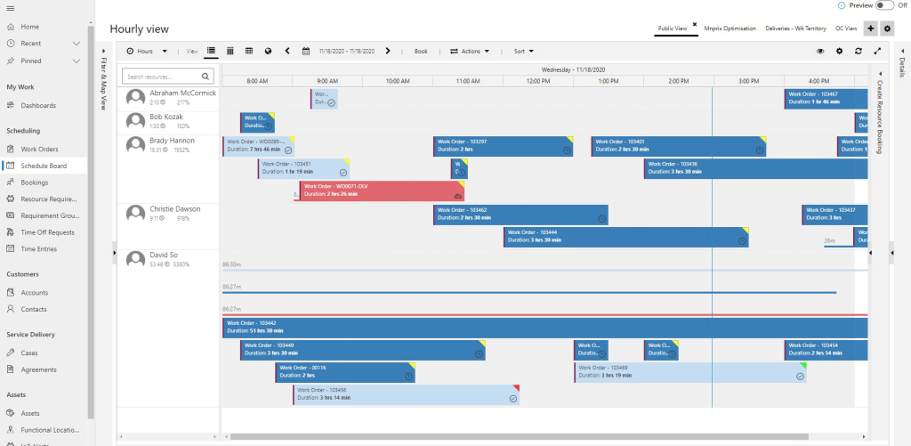Select the list view mode
This screenshot has height=446, width=911.
click(211, 51)
